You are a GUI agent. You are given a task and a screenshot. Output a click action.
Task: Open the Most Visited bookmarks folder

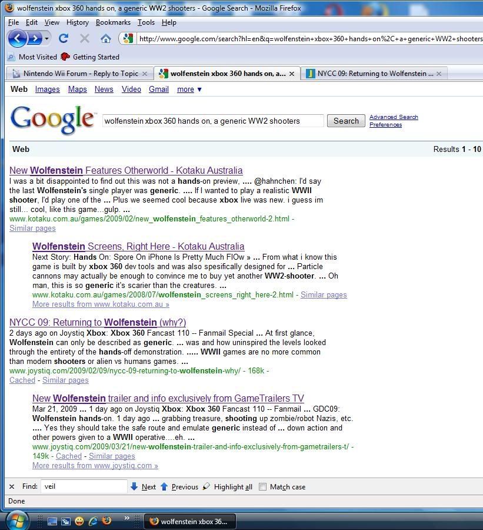coord(32,57)
